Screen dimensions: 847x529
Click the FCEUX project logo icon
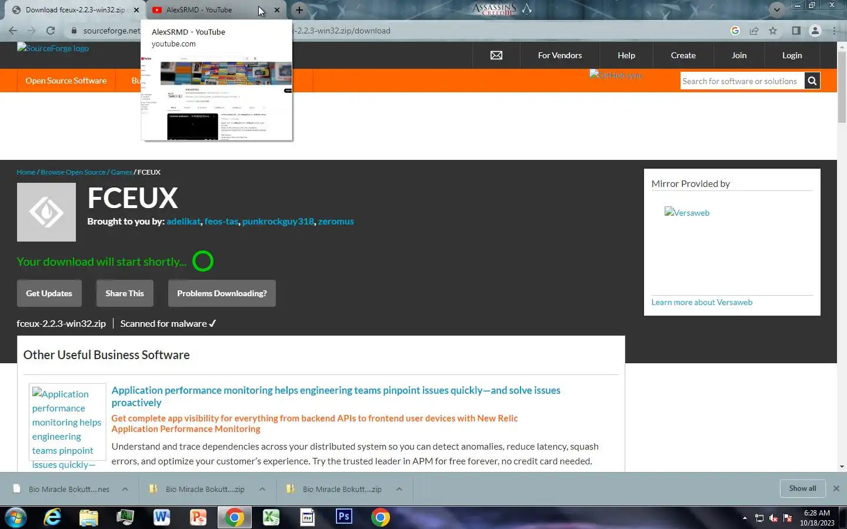[x=46, y=212]
